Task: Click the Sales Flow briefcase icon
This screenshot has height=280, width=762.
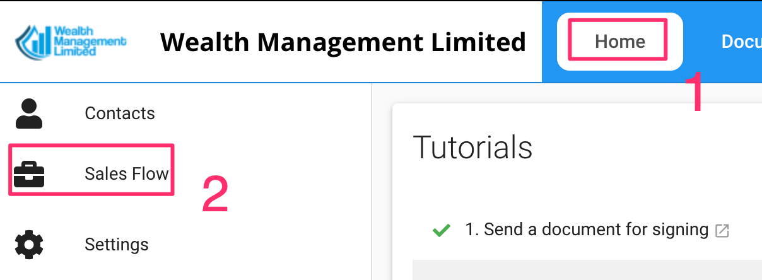Action: pyautogui.click(x=29, y=173)
